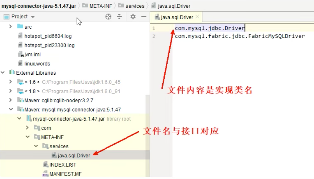This screenshot has height=179, width=314.
Task: Open Project panel settings gear
Action: click(x=133, y=17)
